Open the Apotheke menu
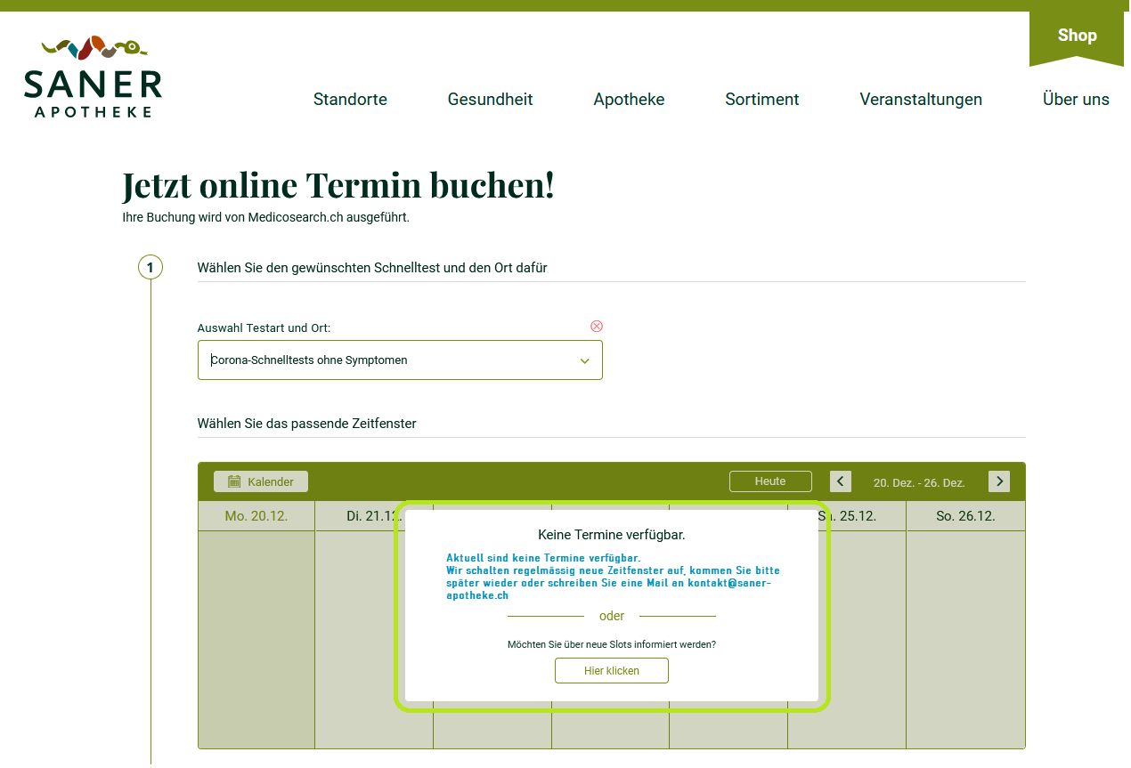Image resolution: width=1131 pixels, height=768 pixels. [629, 100]
